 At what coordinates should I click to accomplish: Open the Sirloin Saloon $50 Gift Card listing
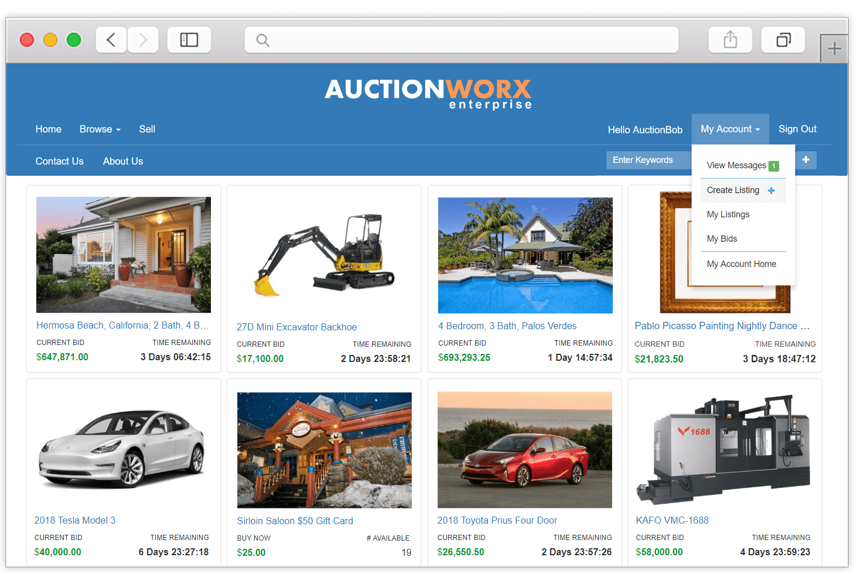pos(295,521)
